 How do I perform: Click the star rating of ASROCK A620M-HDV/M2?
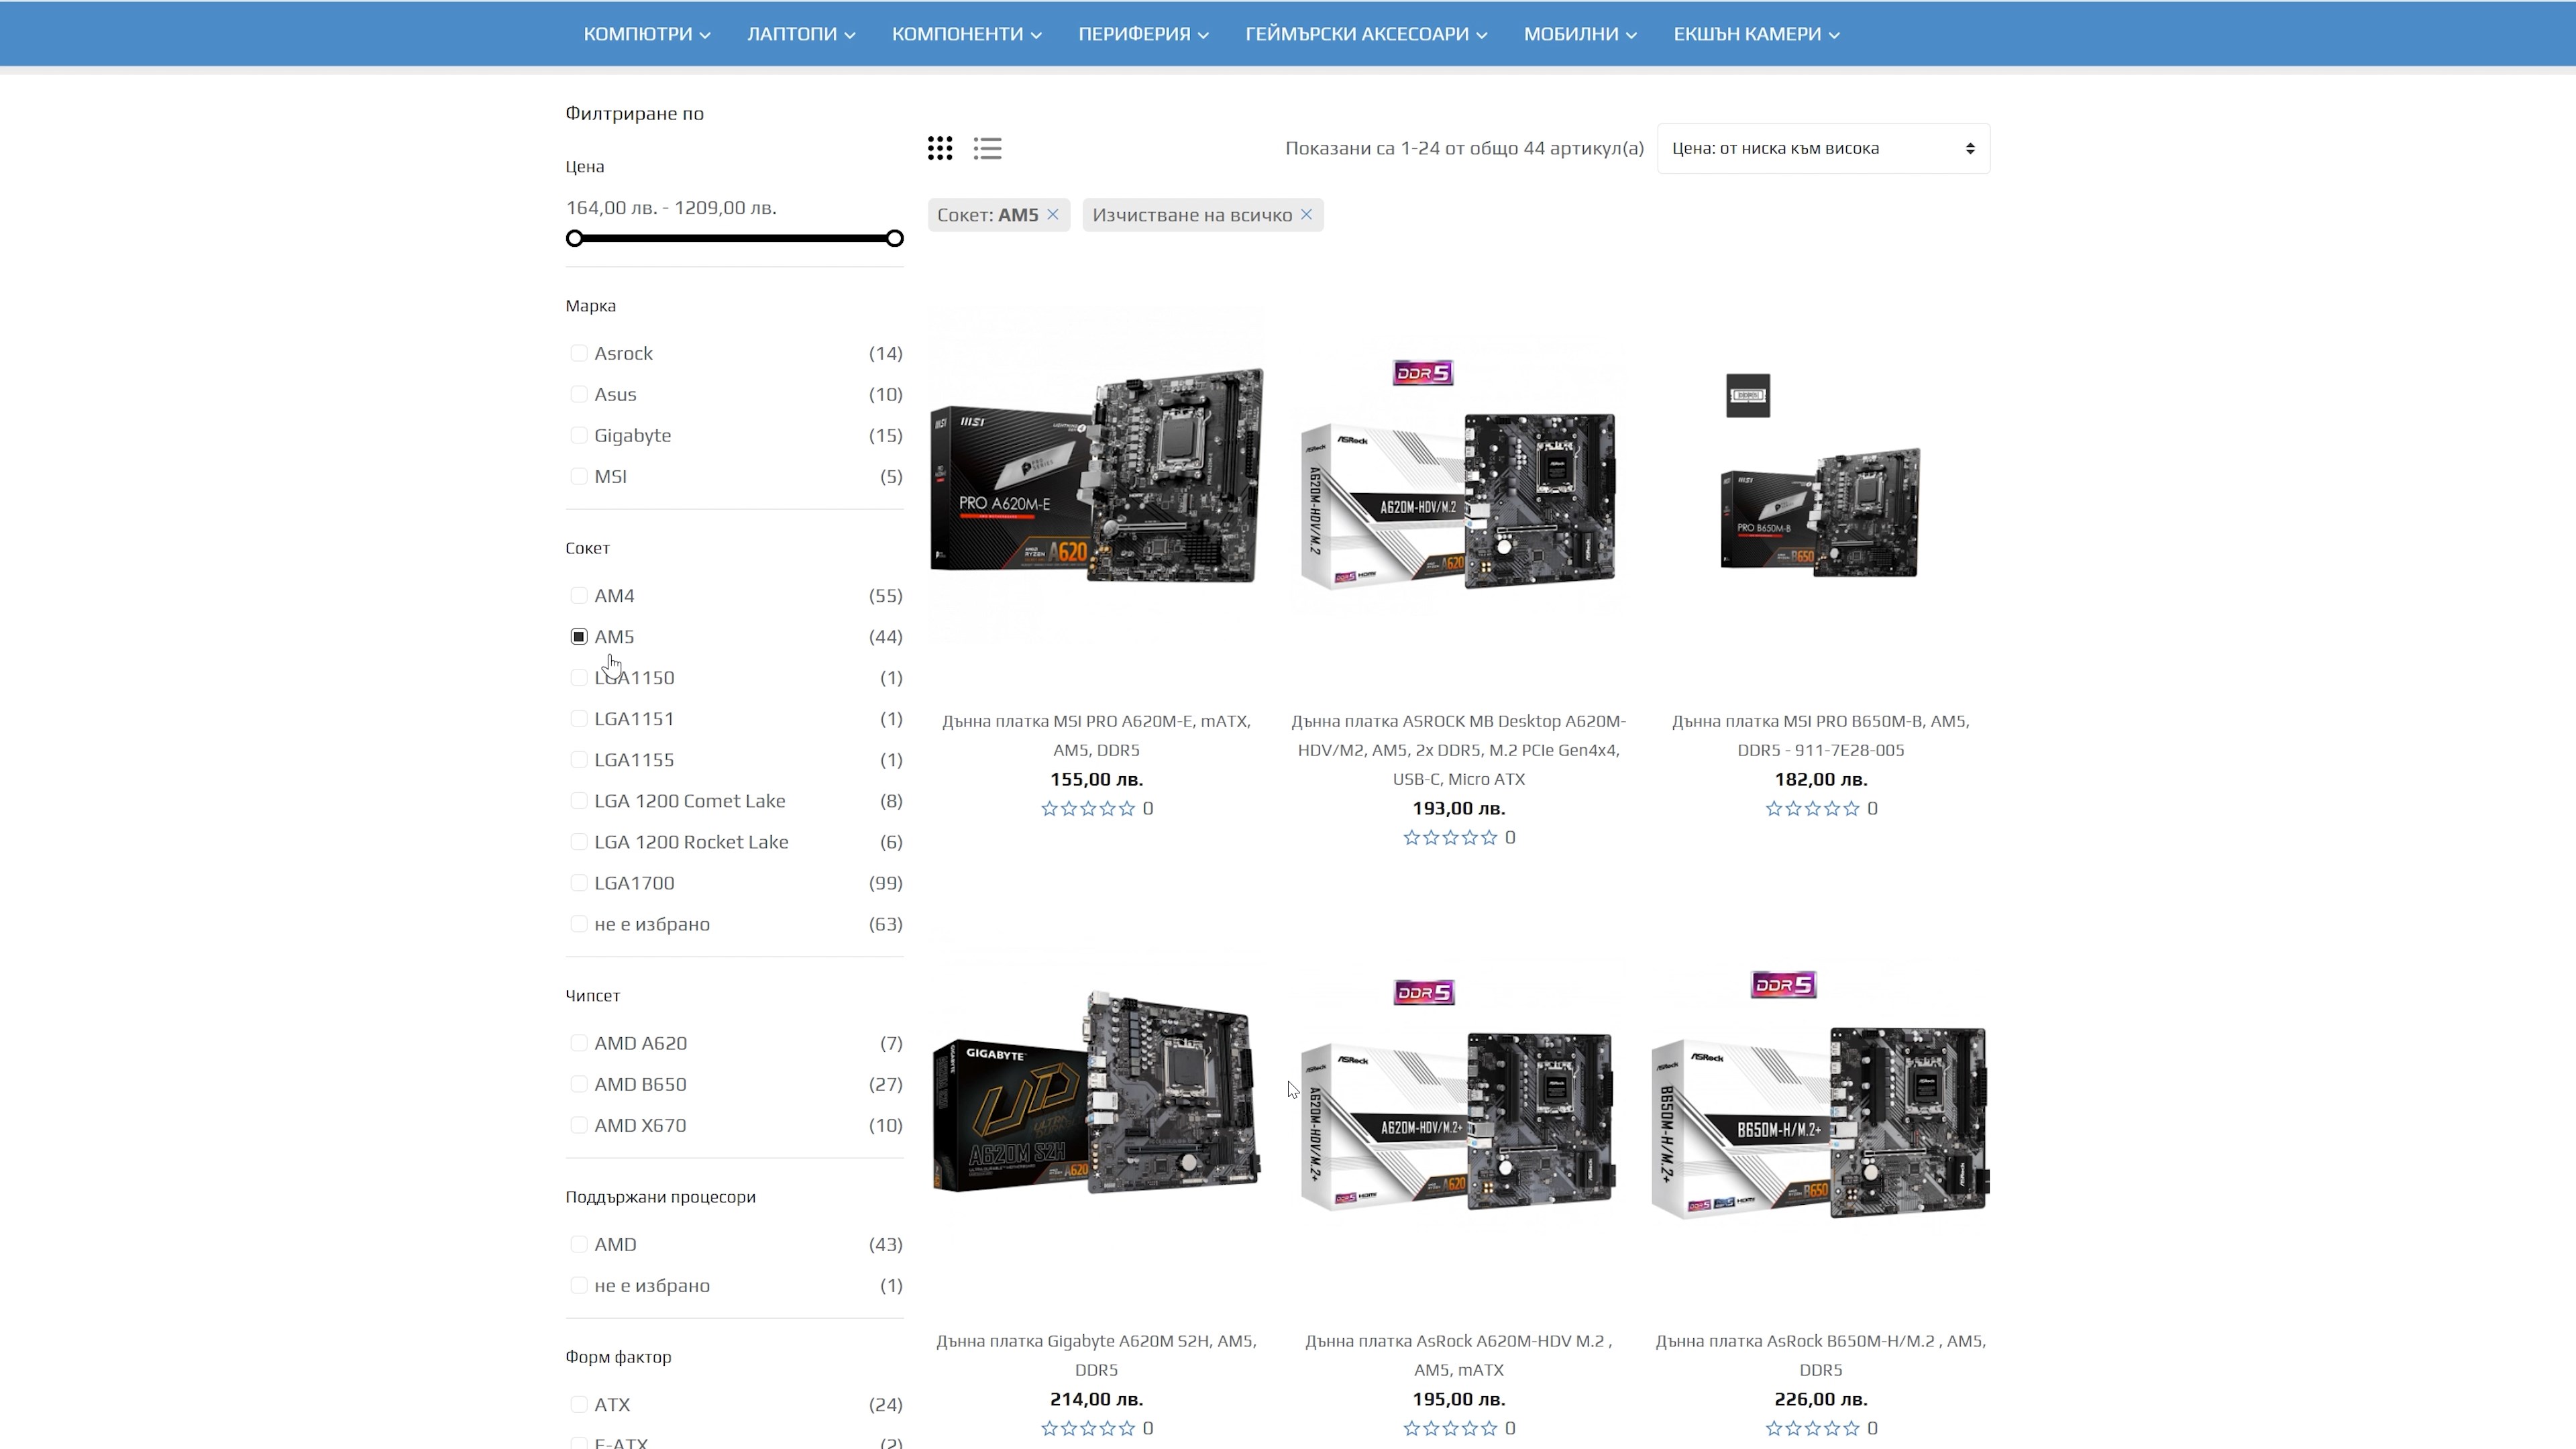[x=1450, y=837]
